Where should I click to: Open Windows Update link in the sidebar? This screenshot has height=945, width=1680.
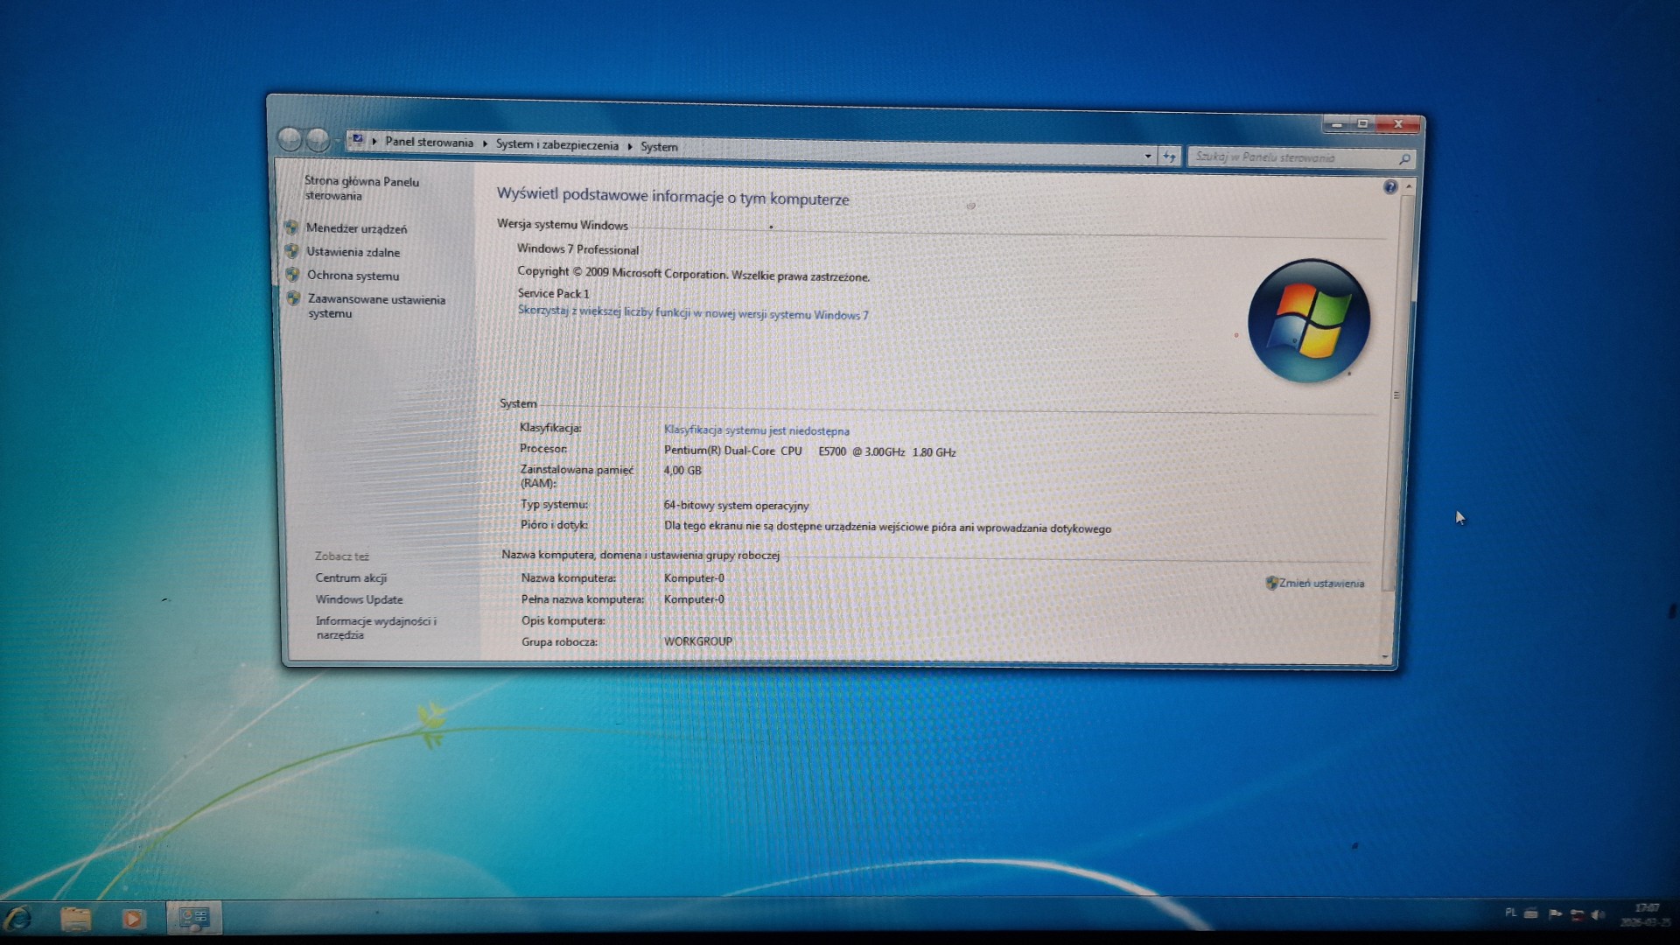tap(359, 599)
